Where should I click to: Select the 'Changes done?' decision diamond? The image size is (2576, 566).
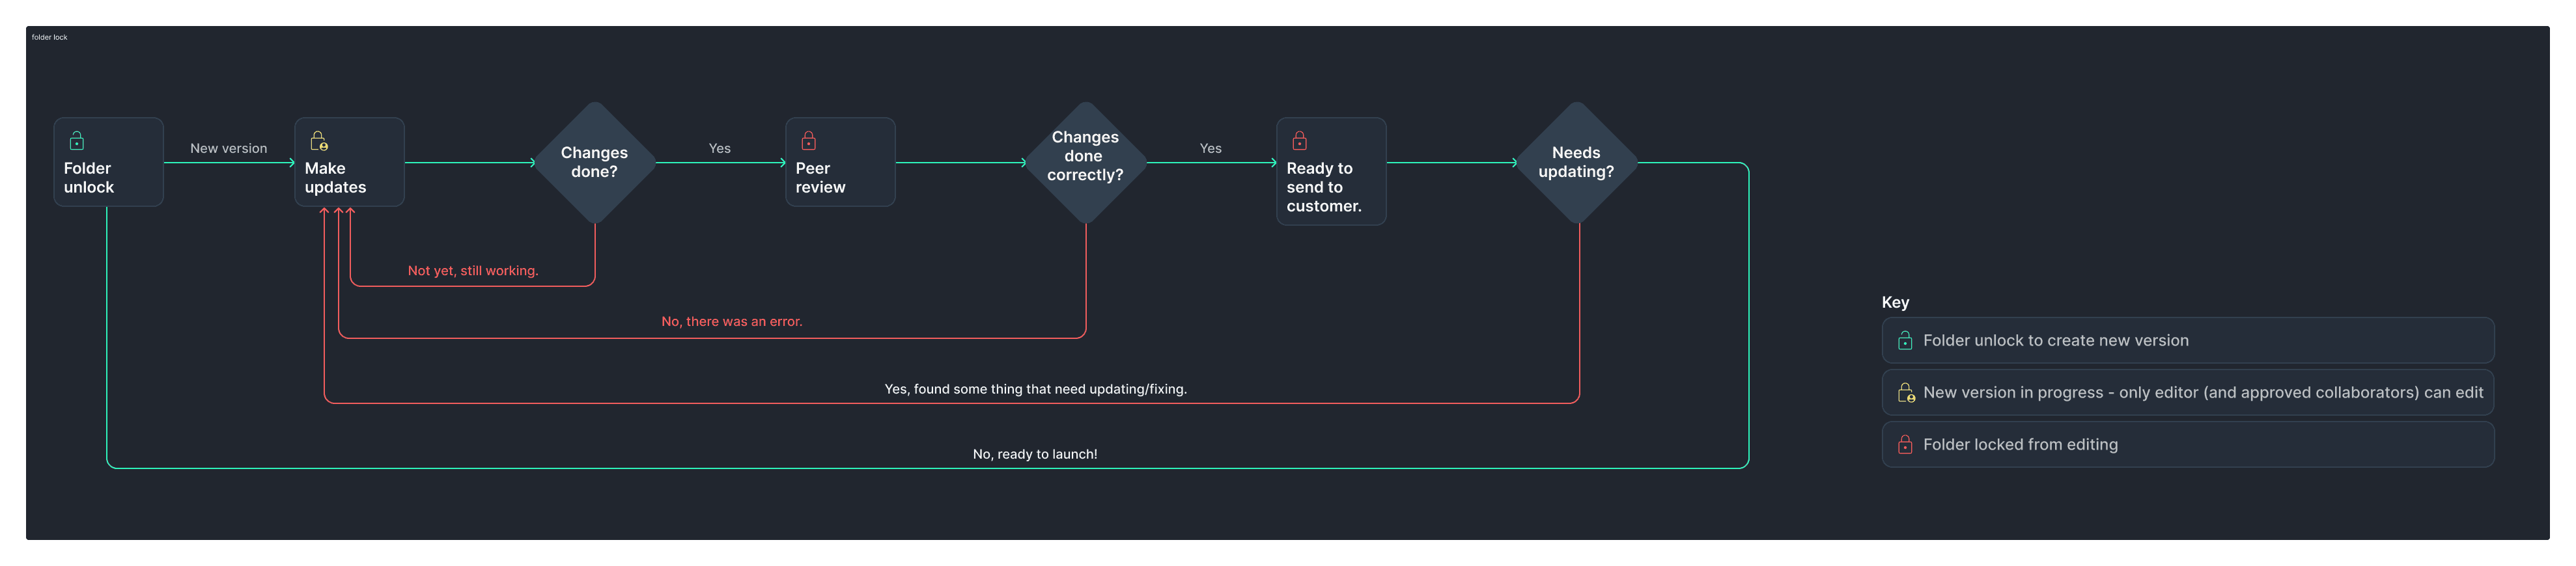click(x=595, y=163)
